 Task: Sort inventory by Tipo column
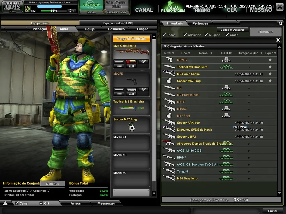tap(185, 53)
